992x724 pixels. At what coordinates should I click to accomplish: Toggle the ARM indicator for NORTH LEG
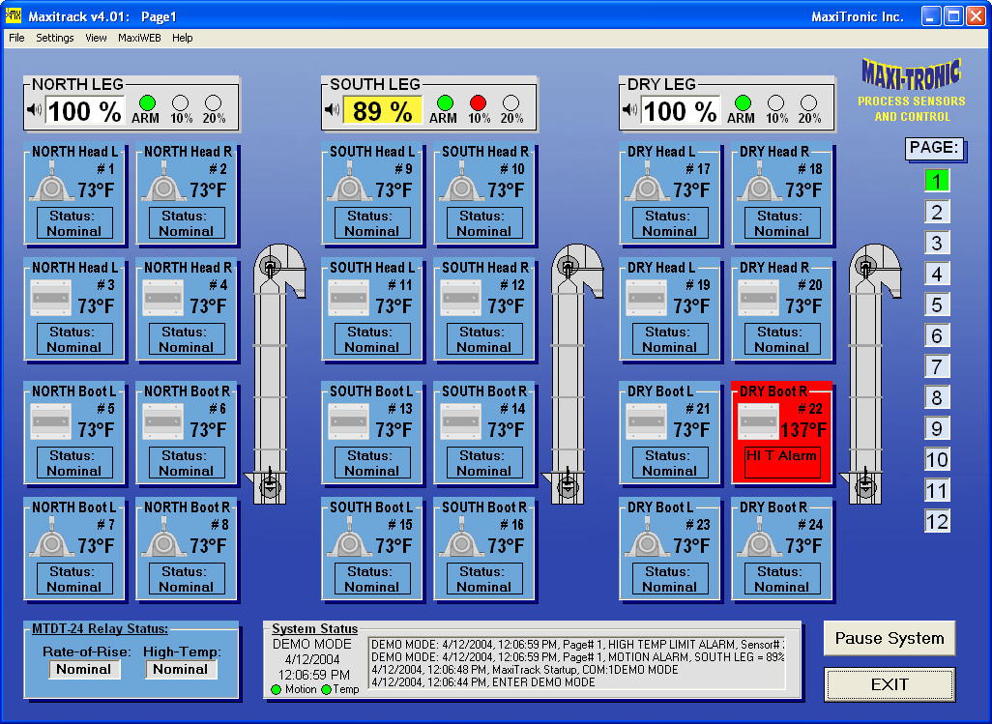tap(146, 103)
